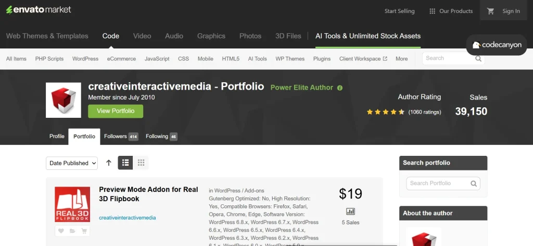Go to Web Themes & Templates
Viewport: 533px width, 246px height.
click(47, 36)
